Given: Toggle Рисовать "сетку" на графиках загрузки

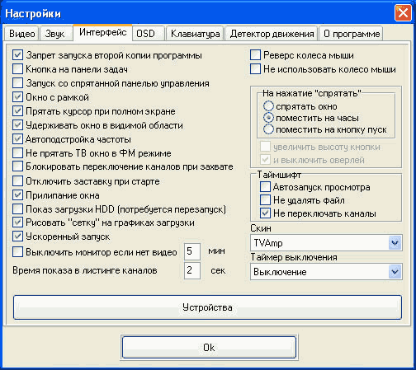Looking at the screenshot, I should click(x=17, y=222).
